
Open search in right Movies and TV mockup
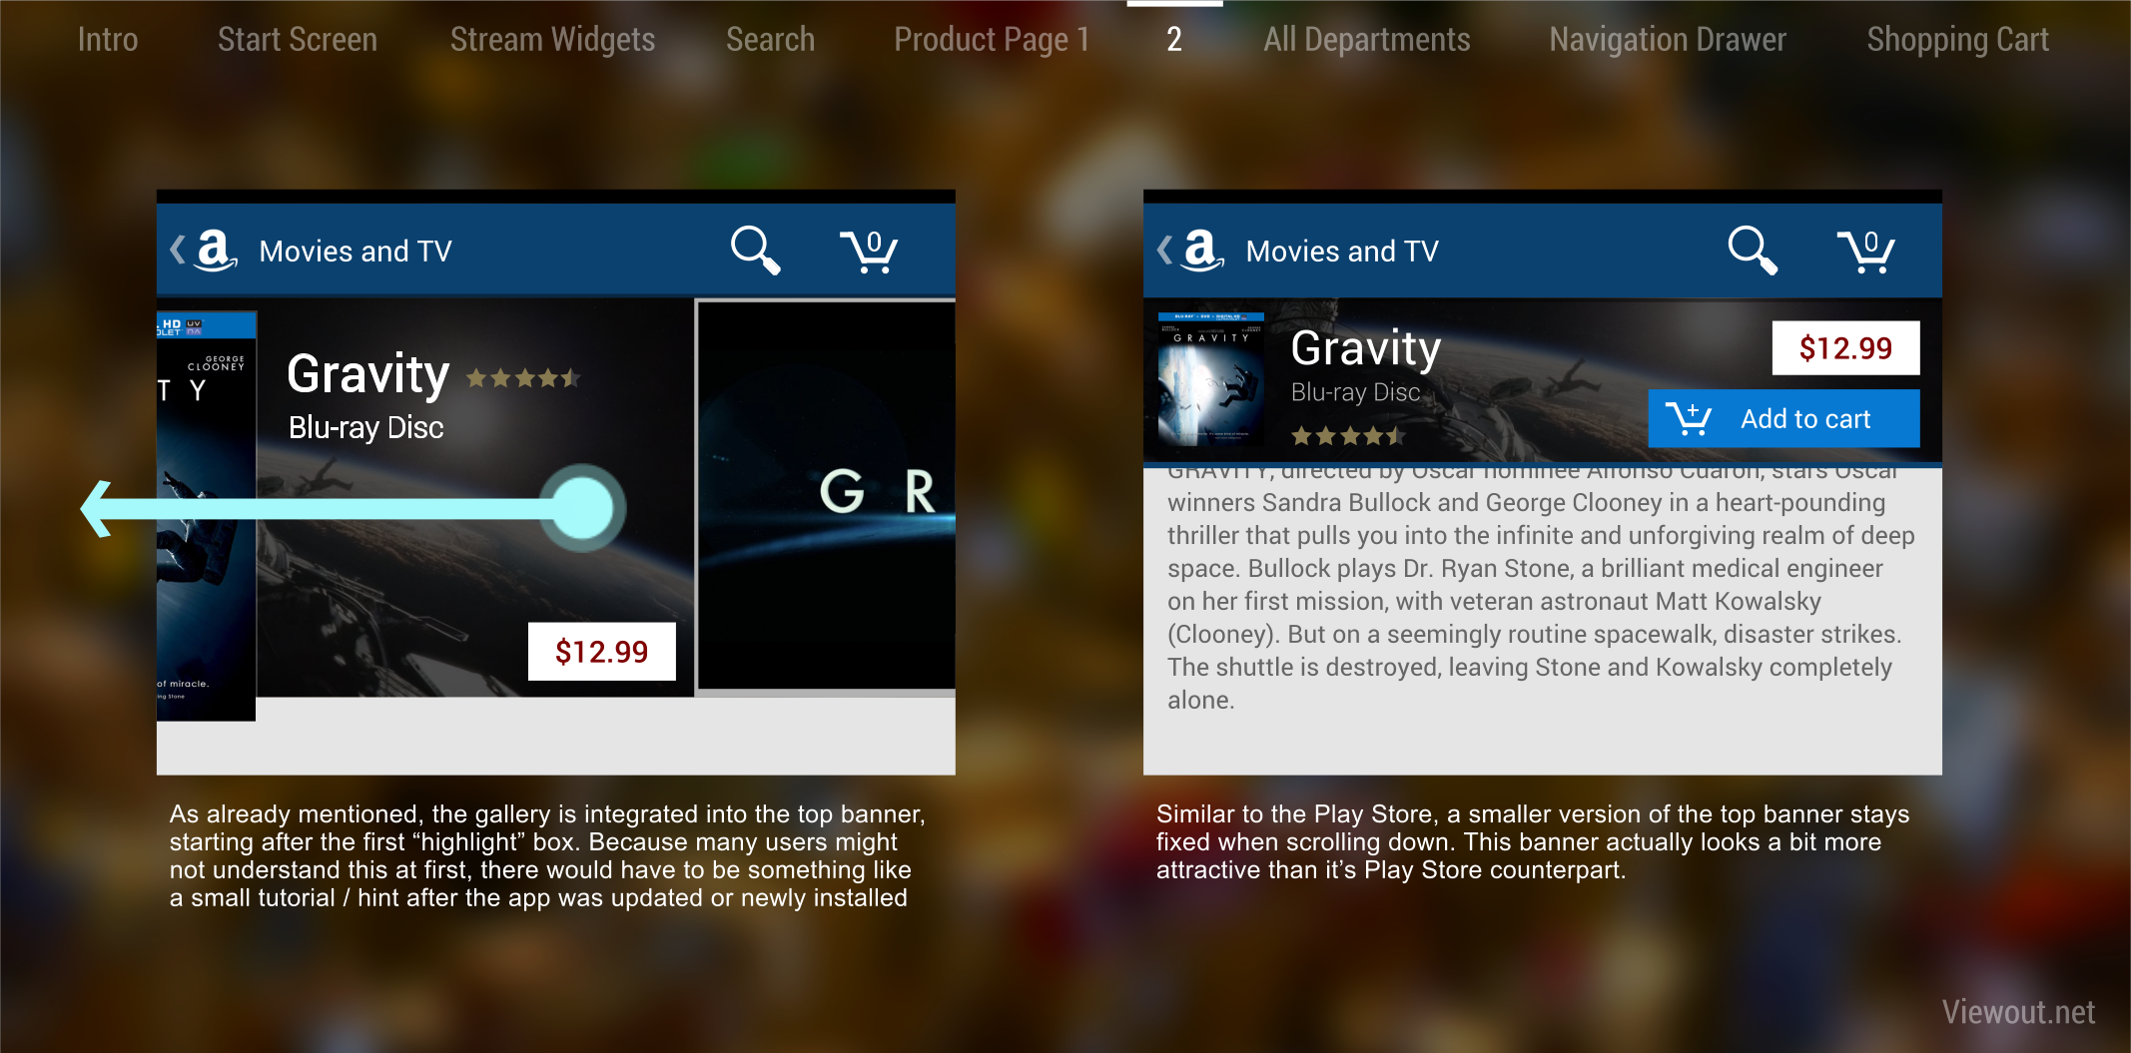(x=1753, y=250)
